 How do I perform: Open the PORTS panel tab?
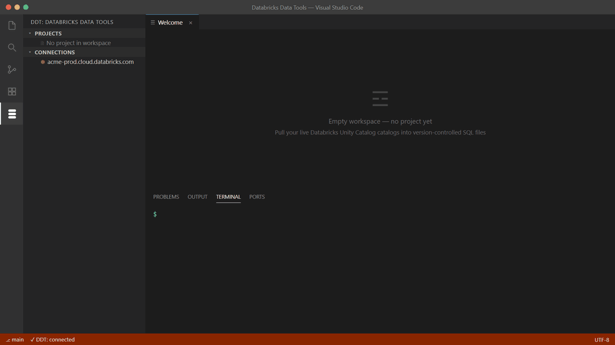pyautogui.click(x=257, y=197)
